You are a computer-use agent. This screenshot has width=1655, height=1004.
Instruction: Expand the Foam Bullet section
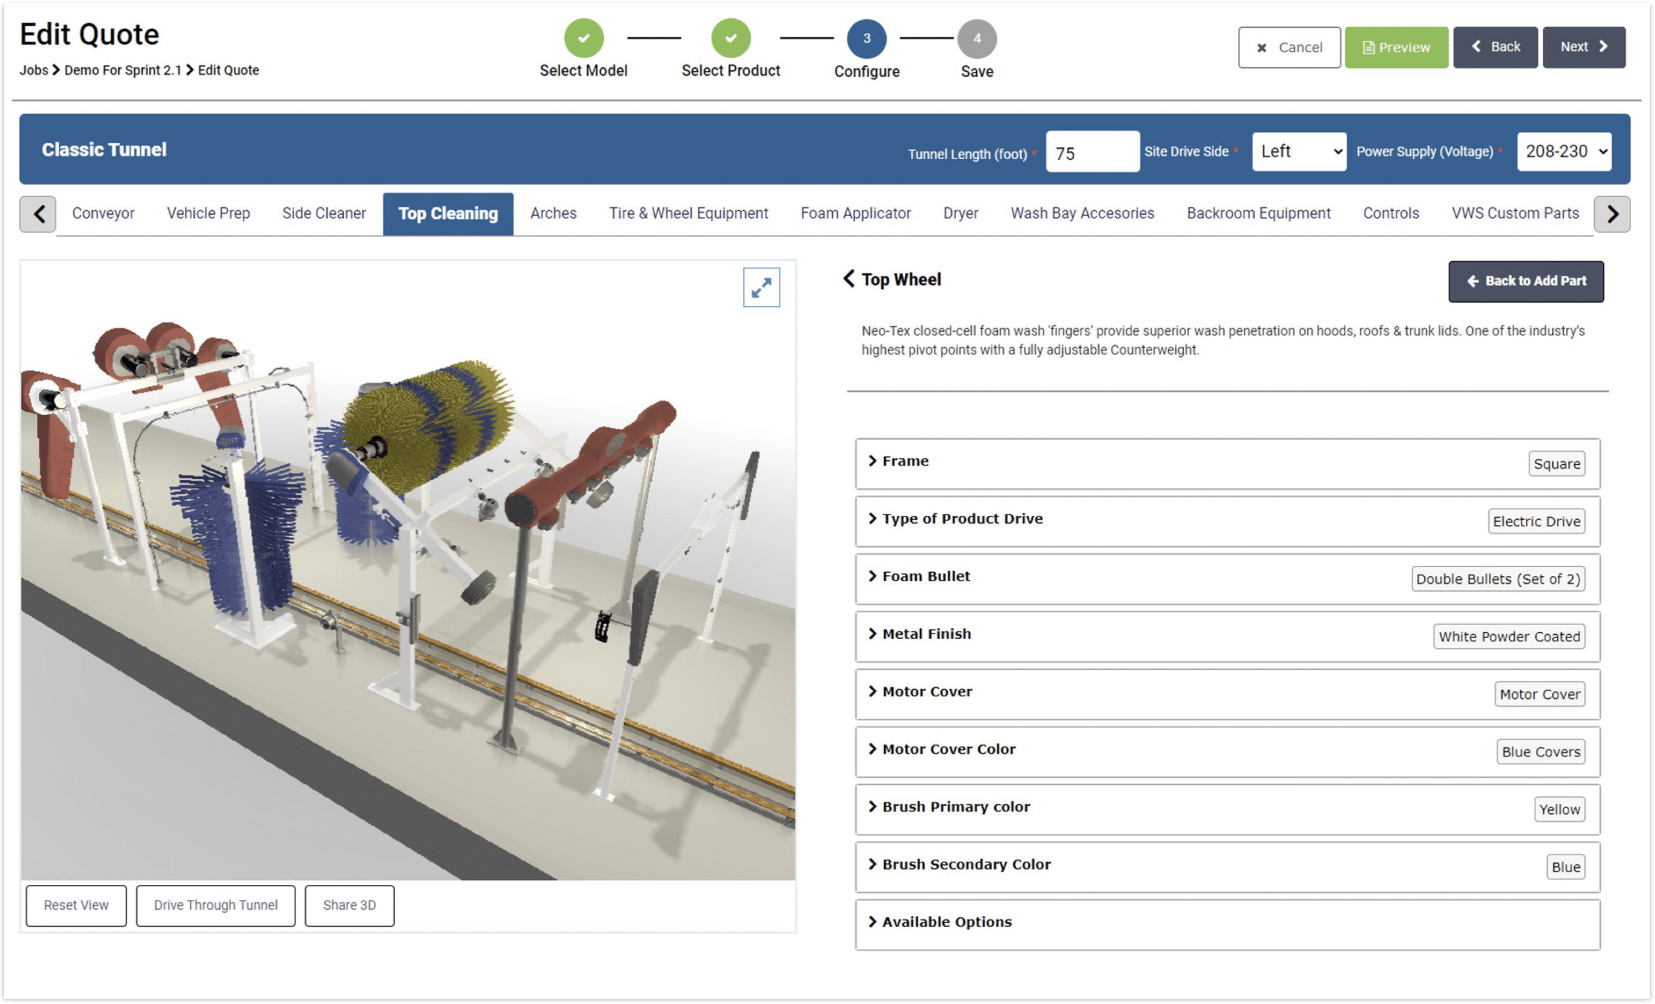tap(925, 576)
